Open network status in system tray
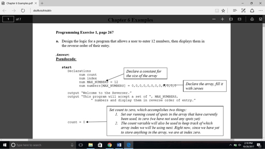The height and width of the screenshot is (149, 265). pos(235,145)
